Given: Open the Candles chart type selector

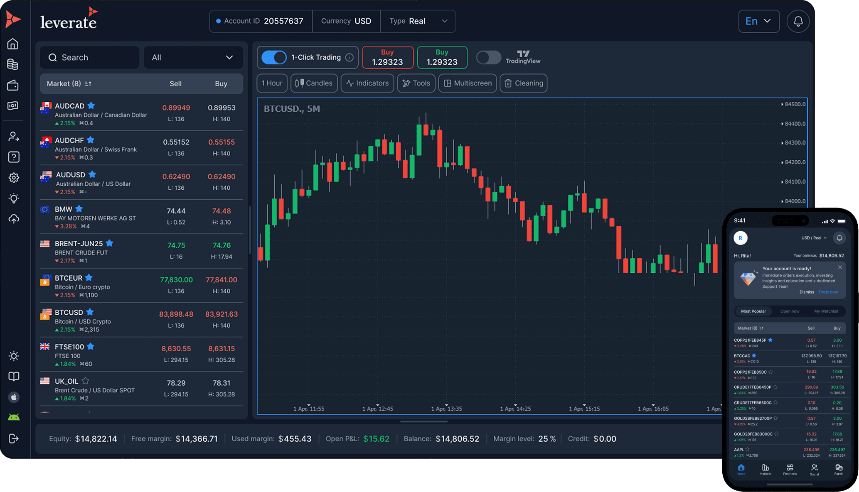Looking at the screenshot, I should (314, 83).
